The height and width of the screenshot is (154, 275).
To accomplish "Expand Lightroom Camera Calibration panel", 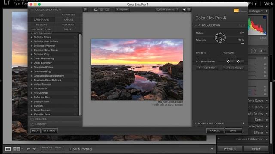I will pyautogui.click(x=266, y=139).
